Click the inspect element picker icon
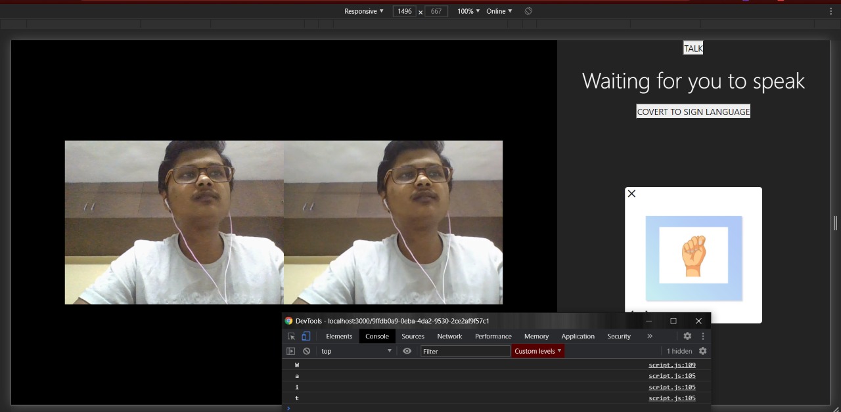 (x=291, y=336)
